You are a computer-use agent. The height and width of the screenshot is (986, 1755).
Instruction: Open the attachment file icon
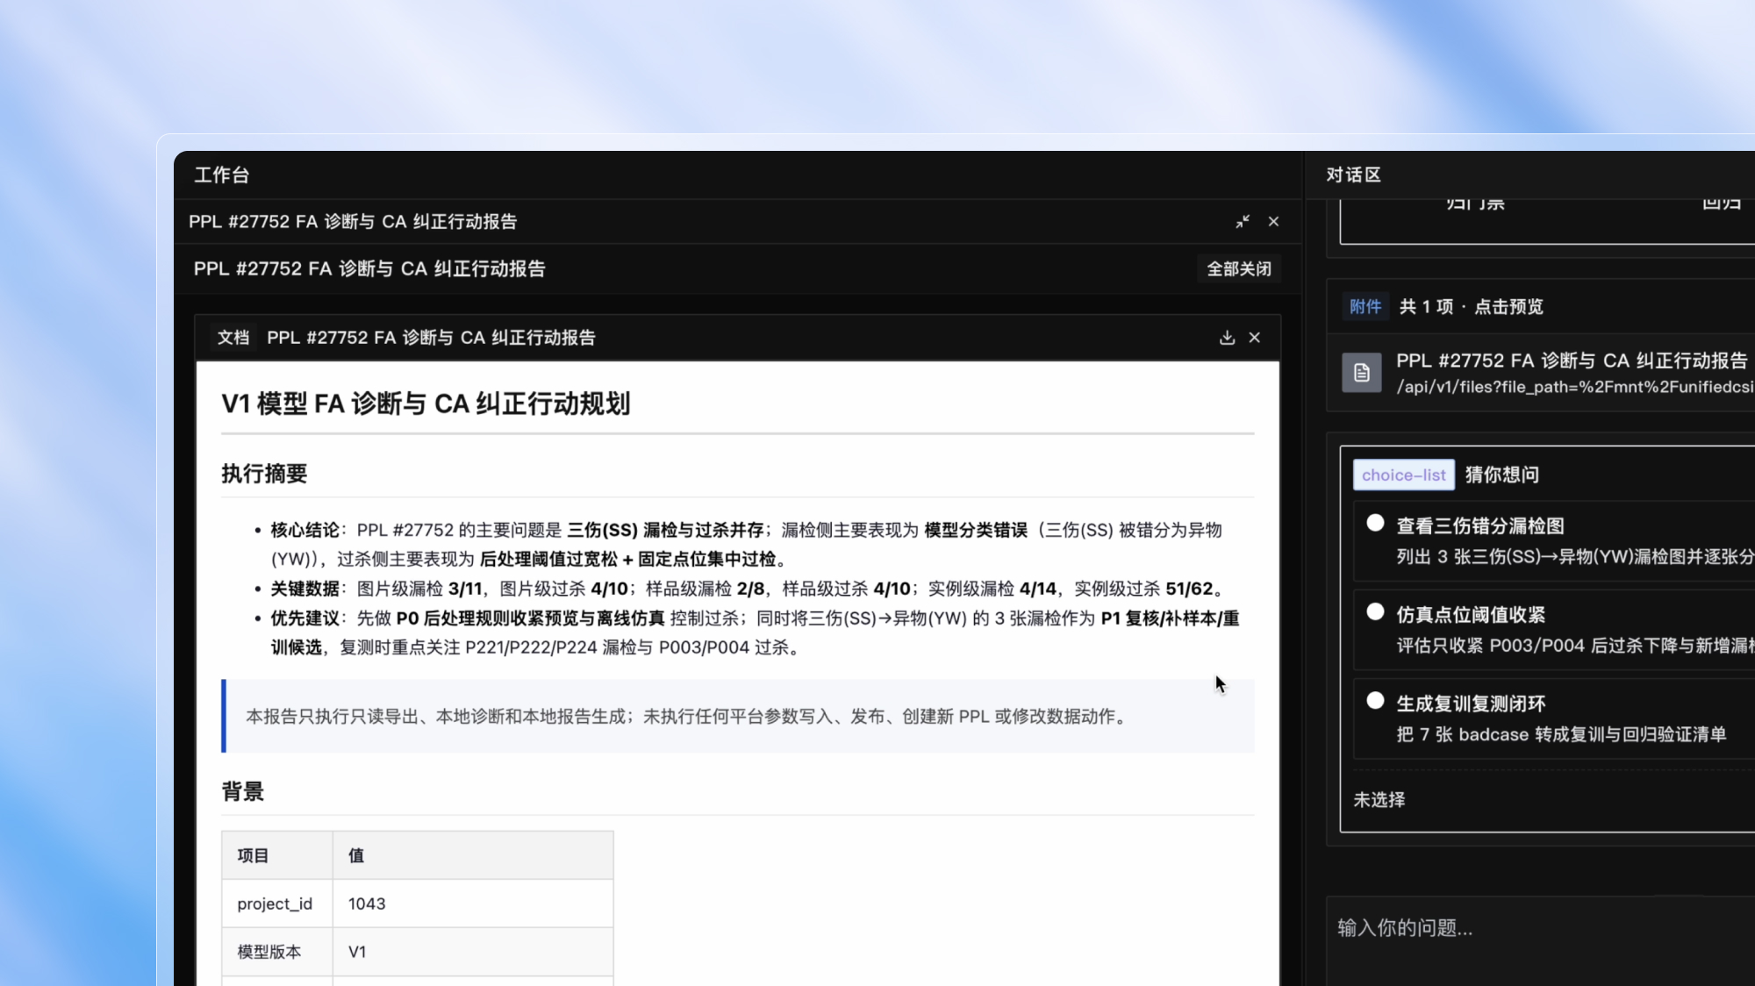[1362, 373]
